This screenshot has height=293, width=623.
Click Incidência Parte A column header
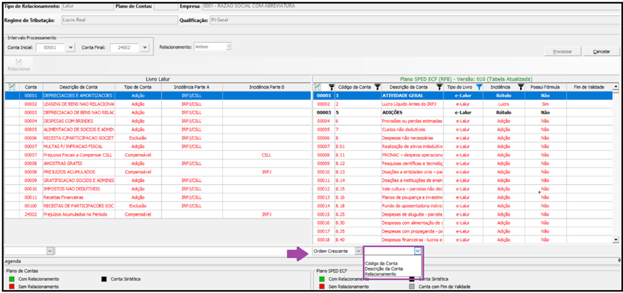point(192,87)
